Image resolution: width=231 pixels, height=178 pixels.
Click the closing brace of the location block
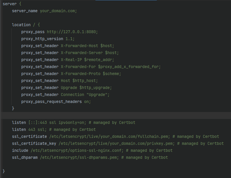pos(13,108)
